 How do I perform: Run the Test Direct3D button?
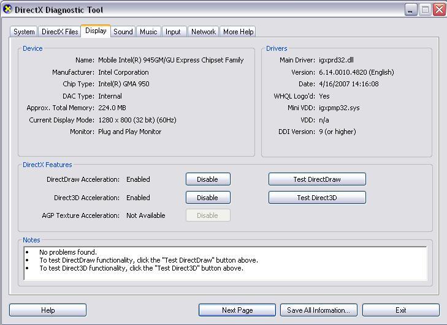(317, 198)
